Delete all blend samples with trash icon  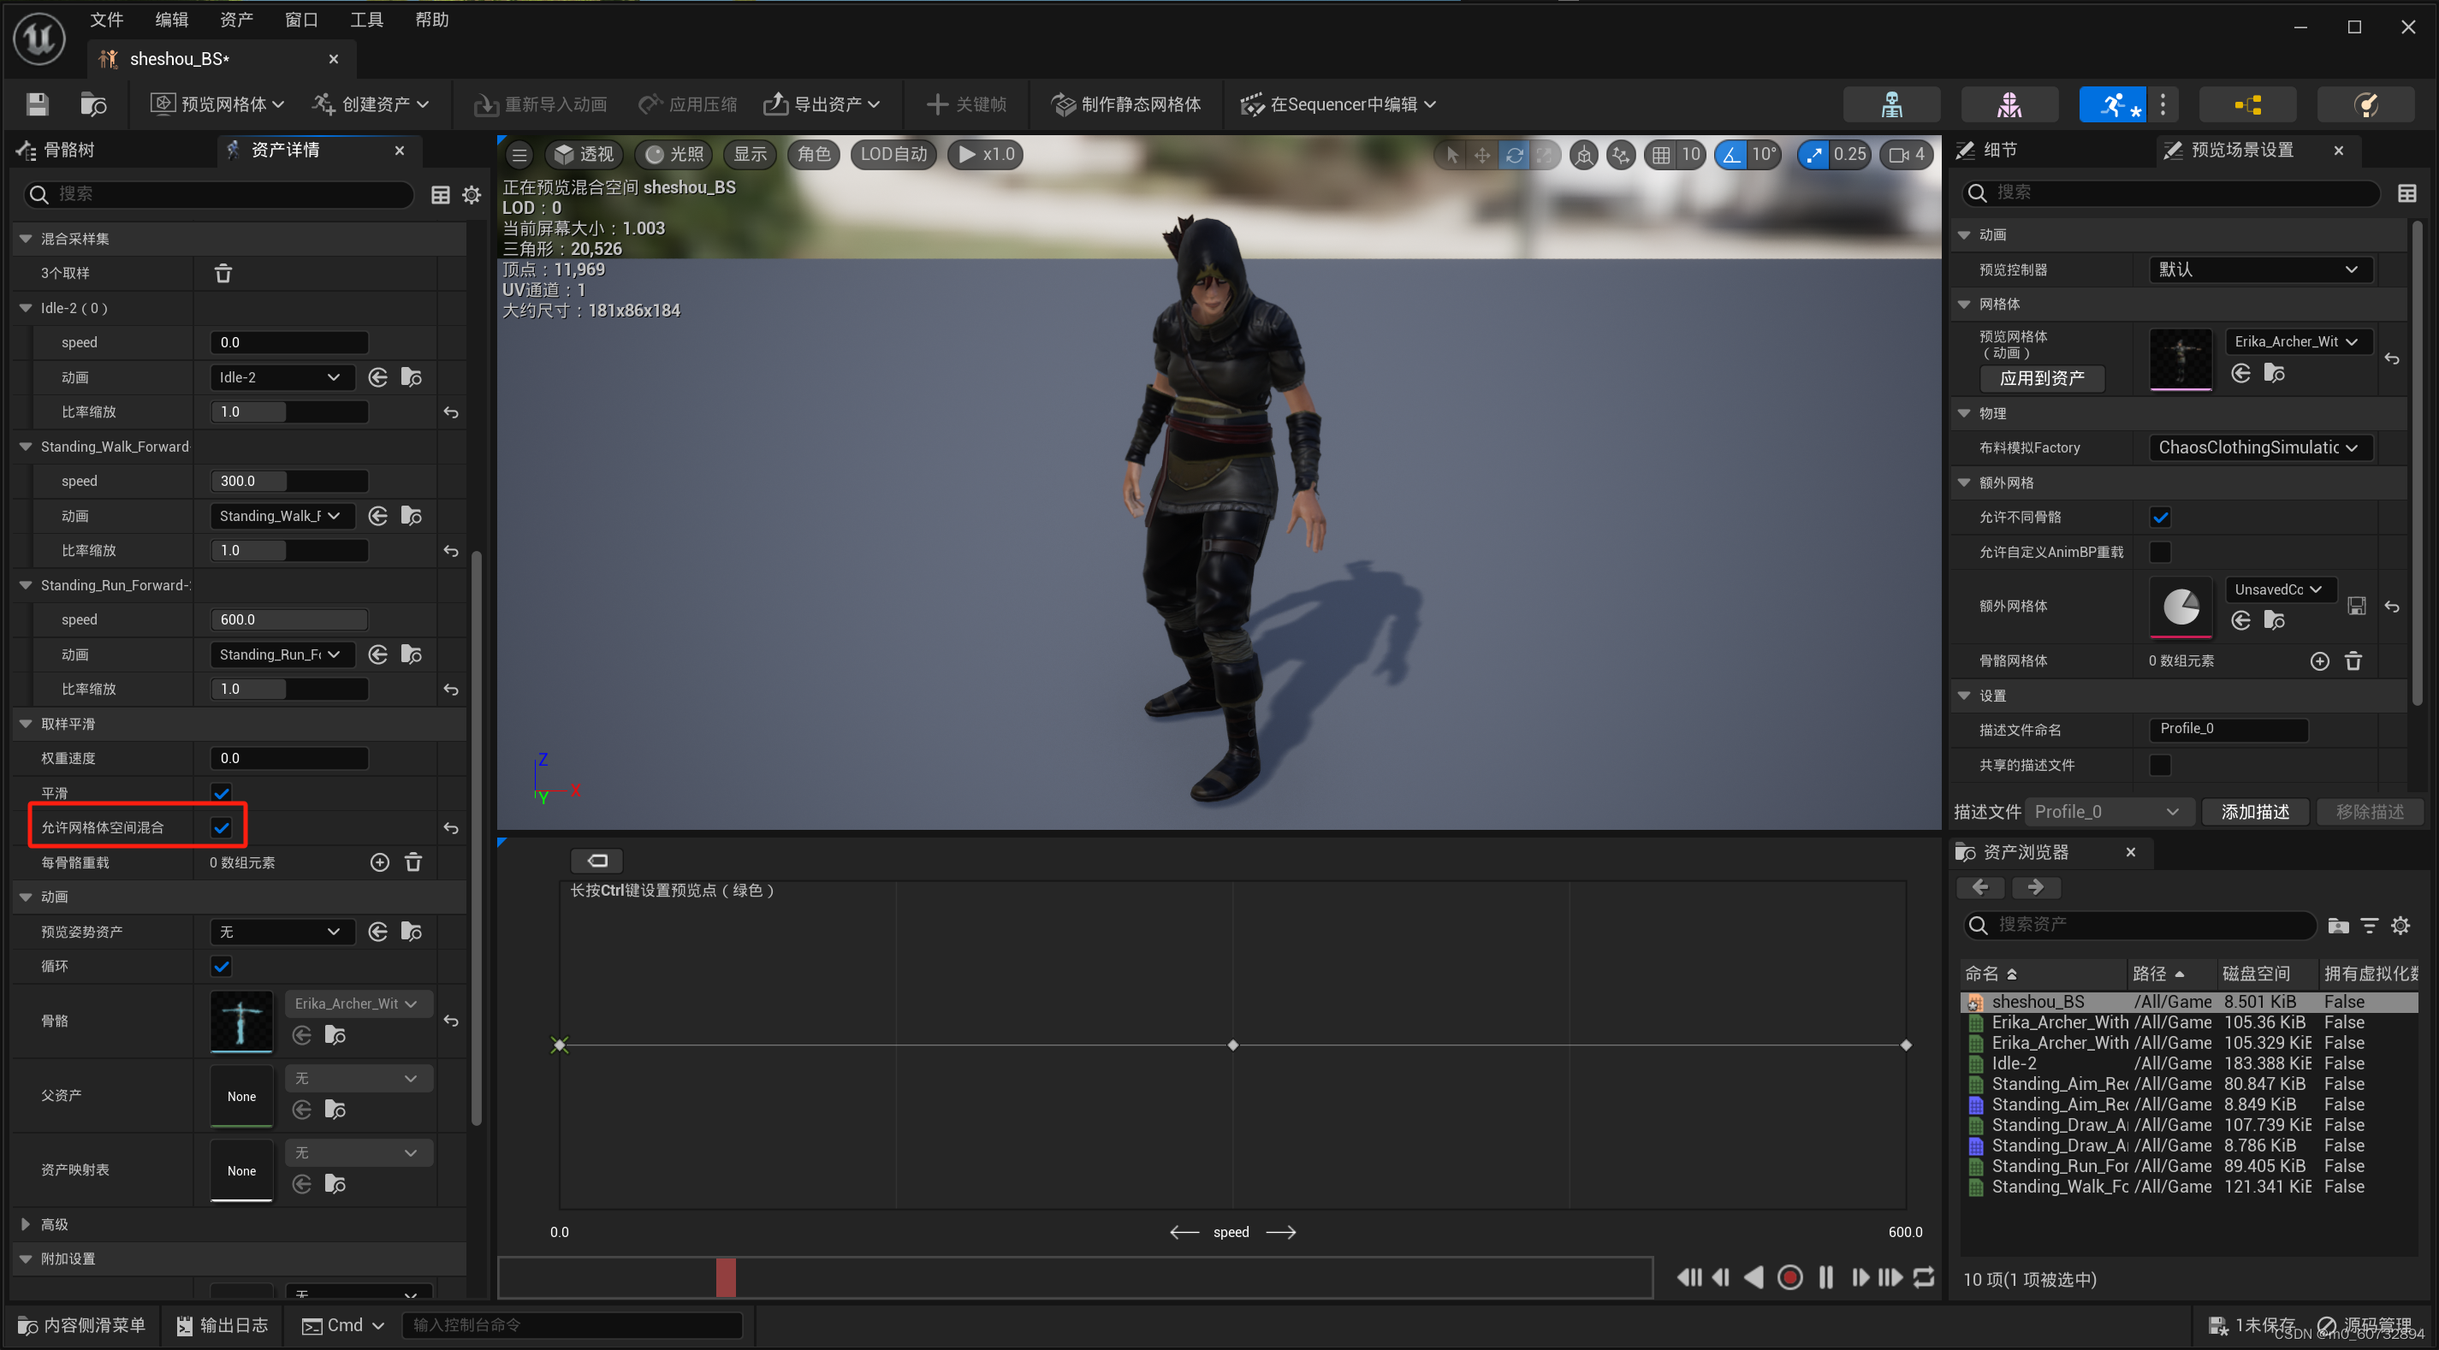pyautogui.click(x=223, y=274)
